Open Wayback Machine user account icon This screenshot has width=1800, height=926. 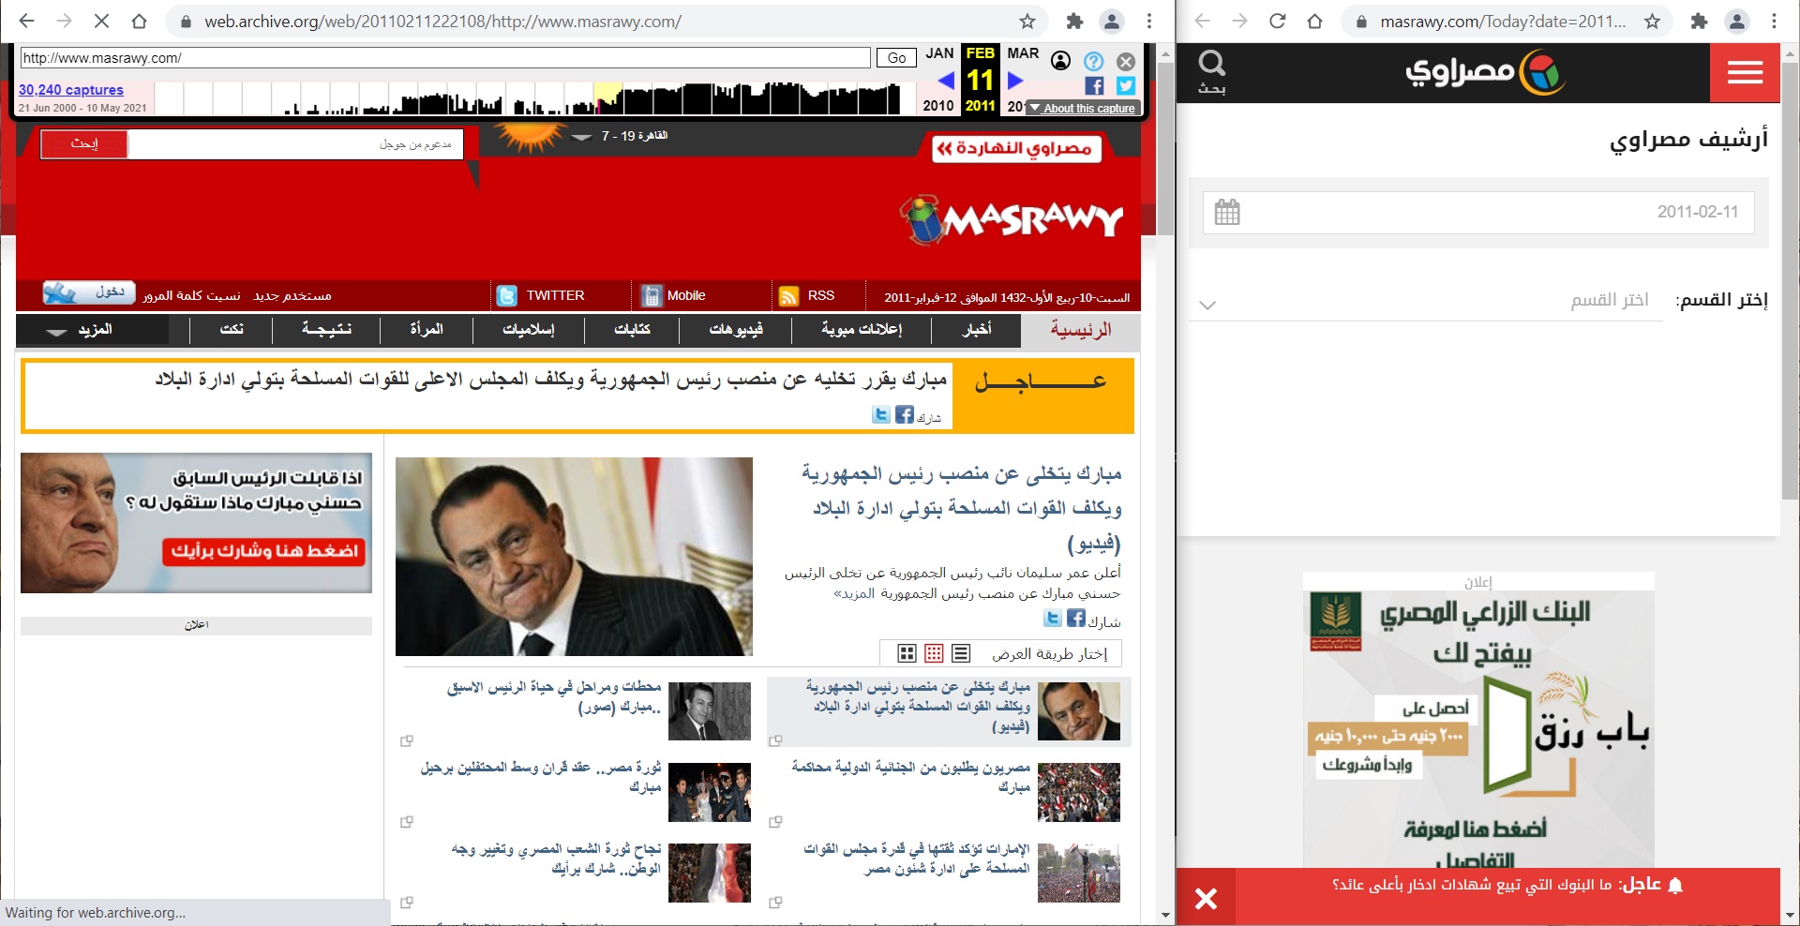(1060, 61)
